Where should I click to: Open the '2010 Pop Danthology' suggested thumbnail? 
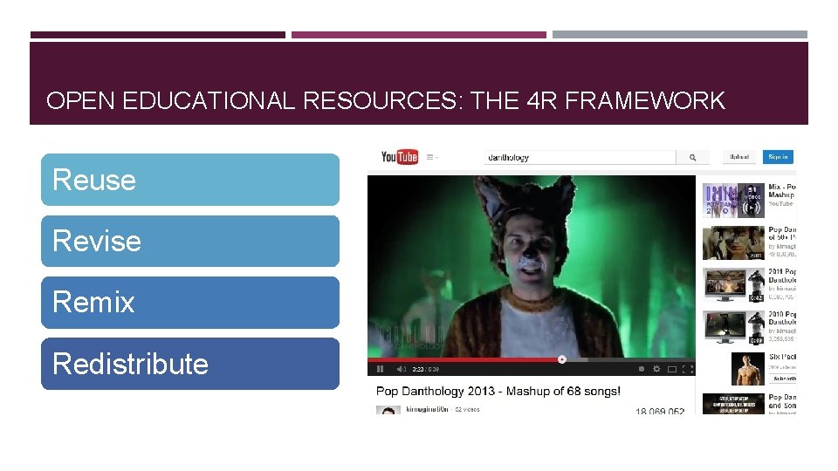click(733, 327)
